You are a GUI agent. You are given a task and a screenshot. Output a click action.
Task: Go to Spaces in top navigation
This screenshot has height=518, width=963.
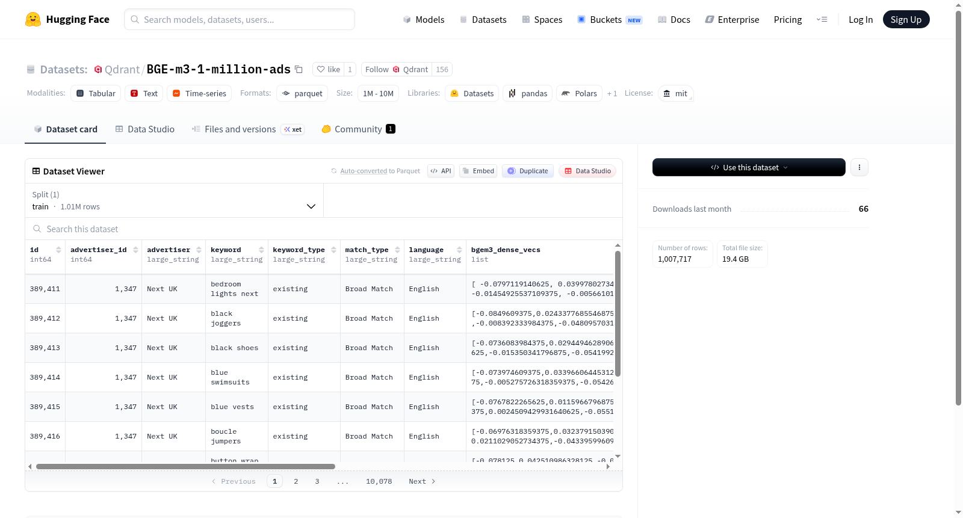coord(542,19)
